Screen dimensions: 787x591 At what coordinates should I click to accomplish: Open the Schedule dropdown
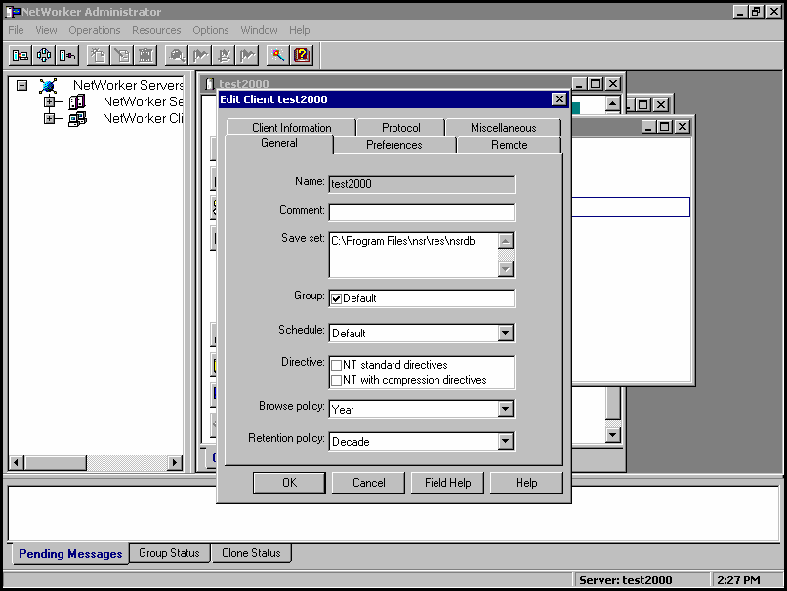(x=506, y=333)
